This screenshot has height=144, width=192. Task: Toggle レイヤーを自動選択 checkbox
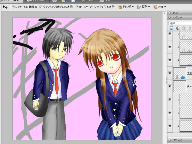tap(13, 7)
